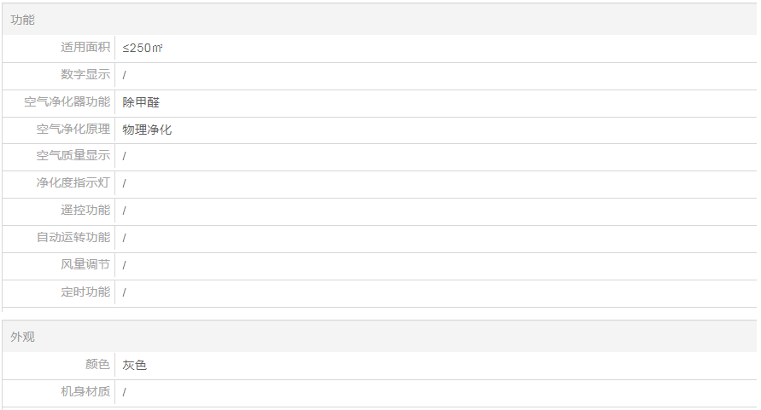Click the 空气净化器功能 label
The height and width of the screenshot is (410, 761).
tap(67, 102)
